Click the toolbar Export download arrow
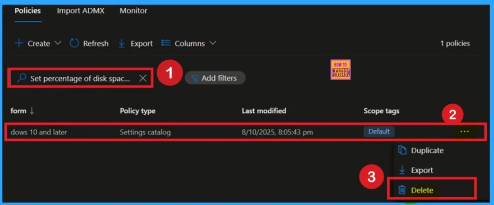Viewport: 494px width, 205px height. click(x=122, y=43)
